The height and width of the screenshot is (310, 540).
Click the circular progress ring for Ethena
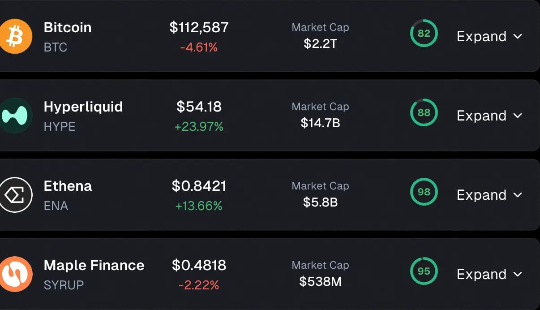point(424,192)
